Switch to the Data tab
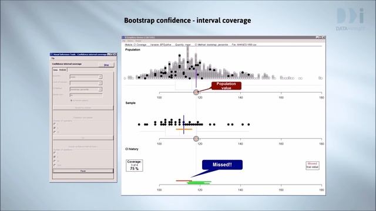 tap(55, 70)
